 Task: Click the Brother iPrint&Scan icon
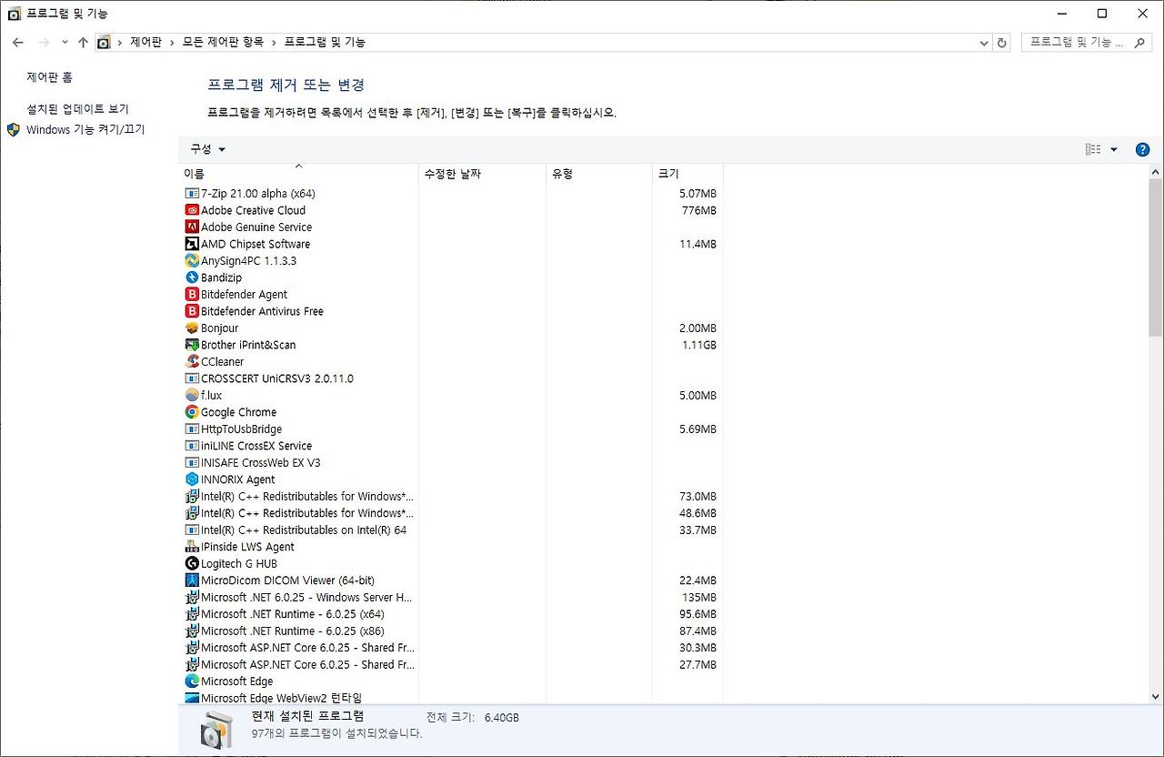192,345
